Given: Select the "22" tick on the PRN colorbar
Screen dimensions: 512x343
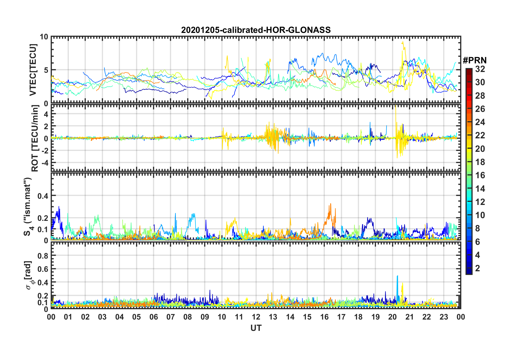Looking at the screenshot, I should 480,135.
